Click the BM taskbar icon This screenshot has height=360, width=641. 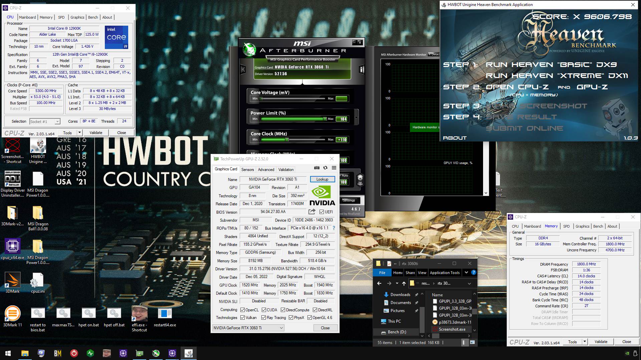[x=57, y=353]
